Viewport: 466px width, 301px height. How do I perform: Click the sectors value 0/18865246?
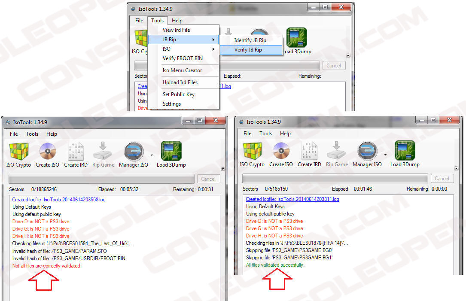pyautogui.click(x=44, y=189)
